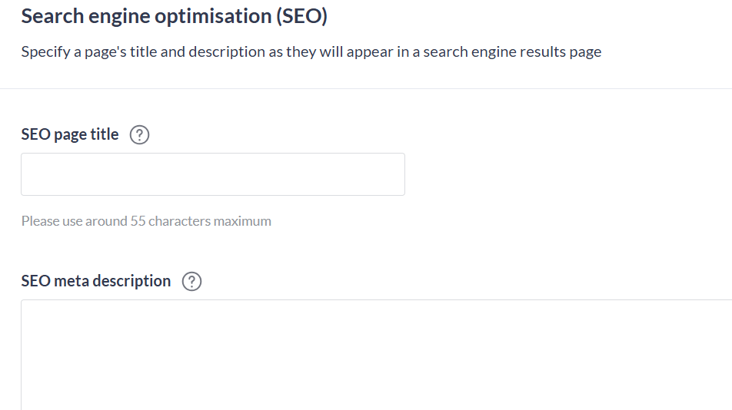Click the help icon beside SEO page title
Screen dimensions: 732x410
[x=139, y=135]
